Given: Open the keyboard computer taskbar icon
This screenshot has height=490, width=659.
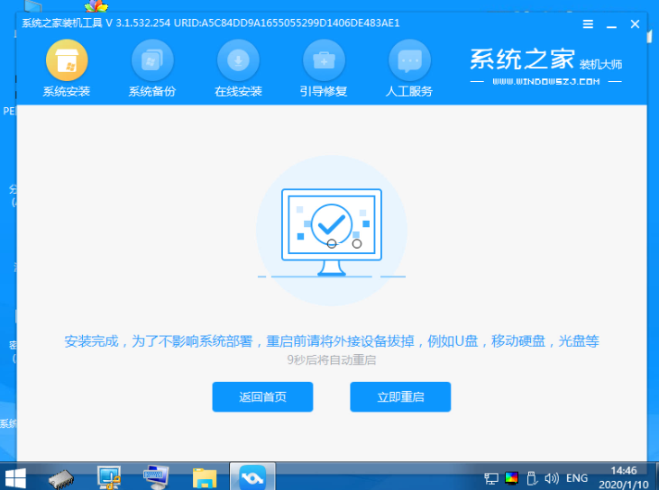Looking at the screenshot, I should pos(157,476).
